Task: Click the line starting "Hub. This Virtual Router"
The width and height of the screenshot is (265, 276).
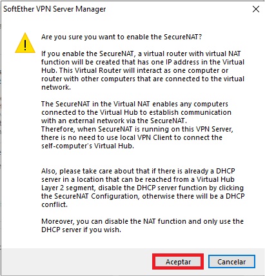Action: point(135,70)
